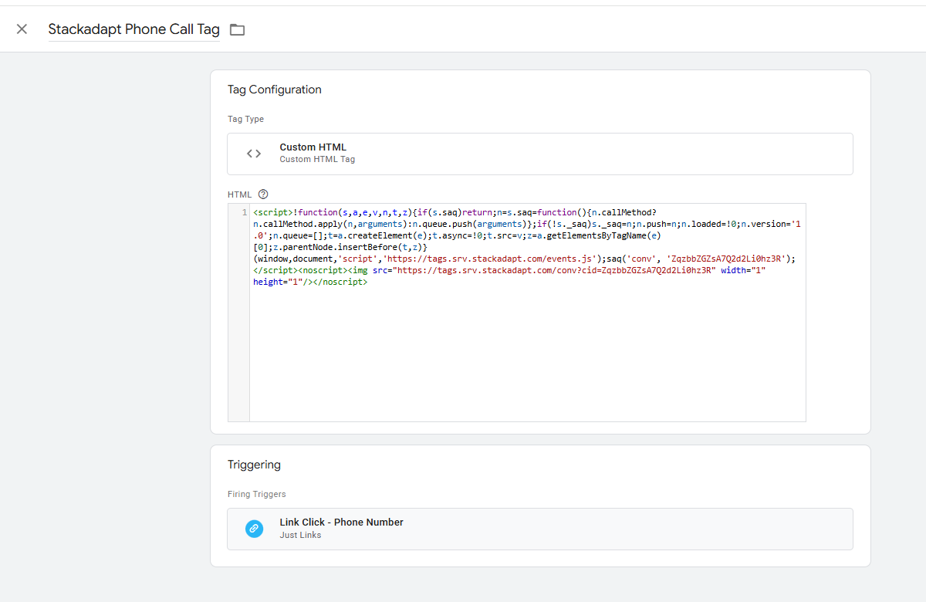The height and width of the screenshot is (602, 926).
Task: Click the 'HTML' field label
Action: 240,194
